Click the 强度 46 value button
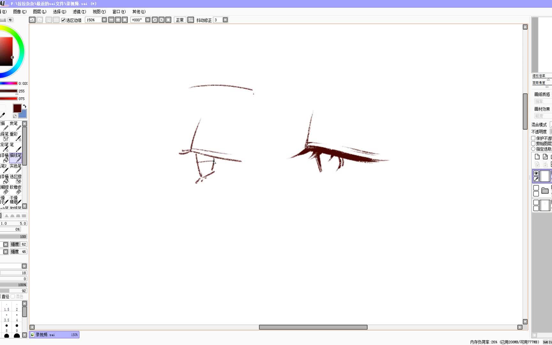Screen dimensions: 552x345 (18, 252)
